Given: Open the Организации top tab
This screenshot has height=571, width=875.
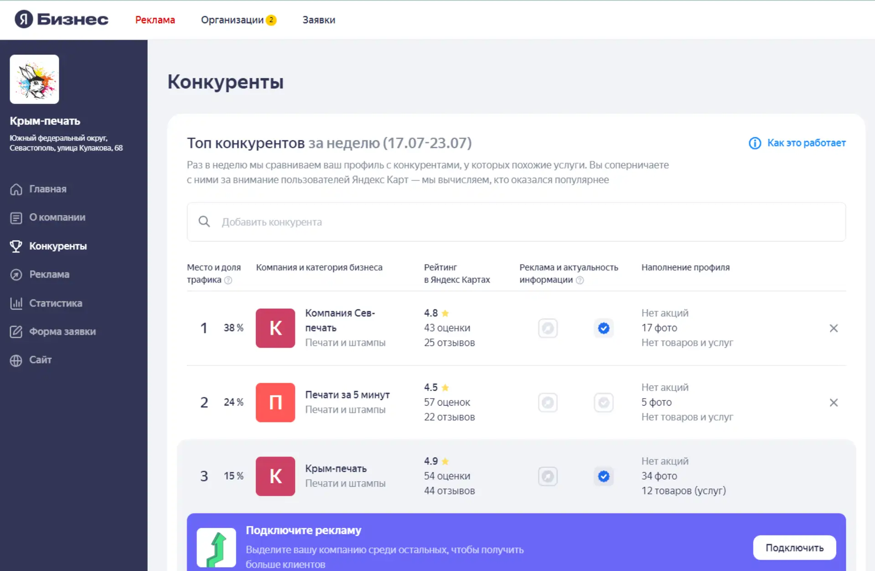Looking at the screenshot, I should [x=232, y=20].
